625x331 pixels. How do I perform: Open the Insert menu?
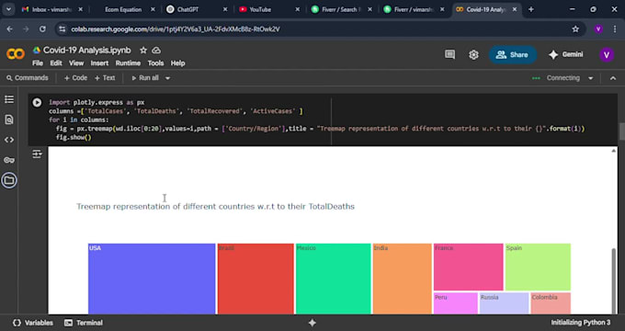99,63
